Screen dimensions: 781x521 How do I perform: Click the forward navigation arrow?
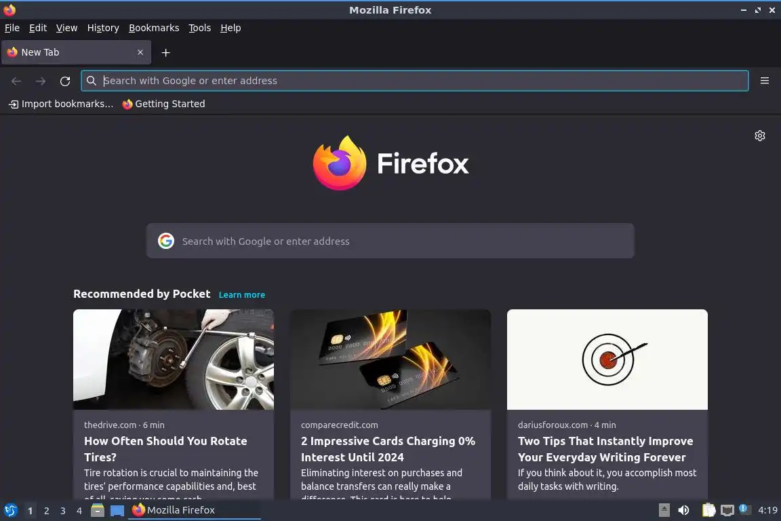[41, 81]
